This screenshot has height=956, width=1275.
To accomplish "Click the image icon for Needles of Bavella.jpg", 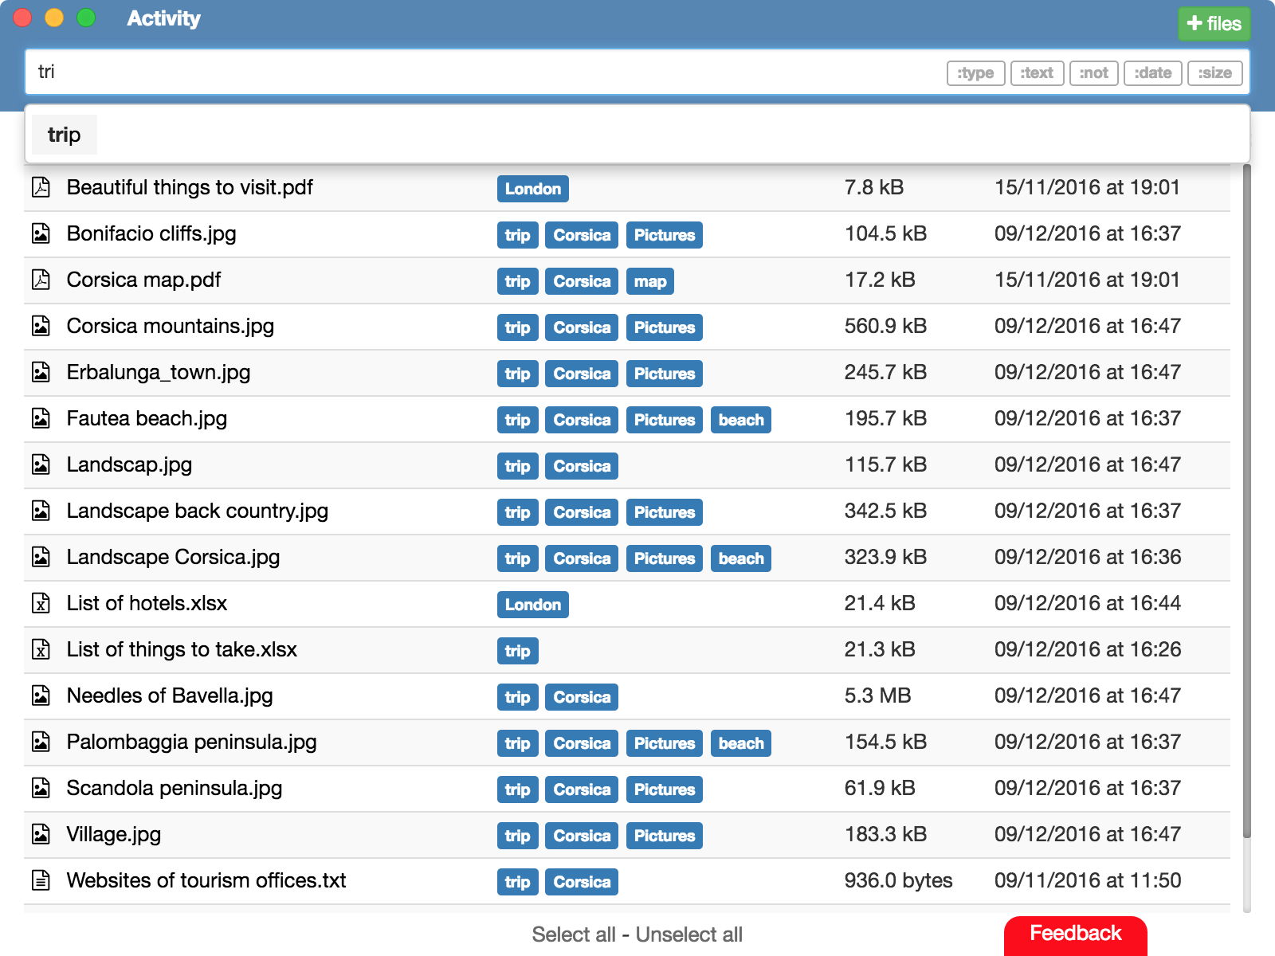I will [41, 695].
